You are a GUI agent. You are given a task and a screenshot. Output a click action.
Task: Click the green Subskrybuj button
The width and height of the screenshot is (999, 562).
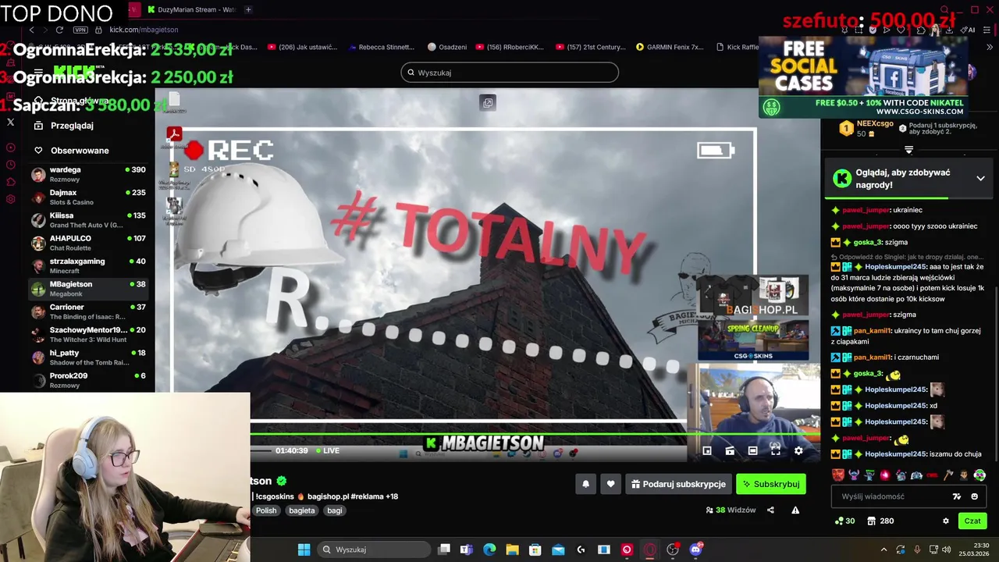tap(771, 484)
